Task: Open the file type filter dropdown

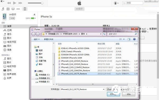Action: [121, 89]
